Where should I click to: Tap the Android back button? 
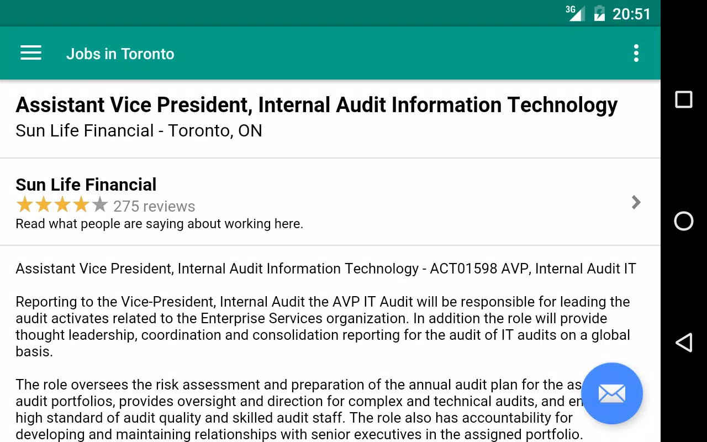[x=684, y=343]
